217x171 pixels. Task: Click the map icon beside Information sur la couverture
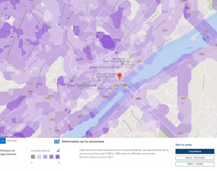pos(57,141)
